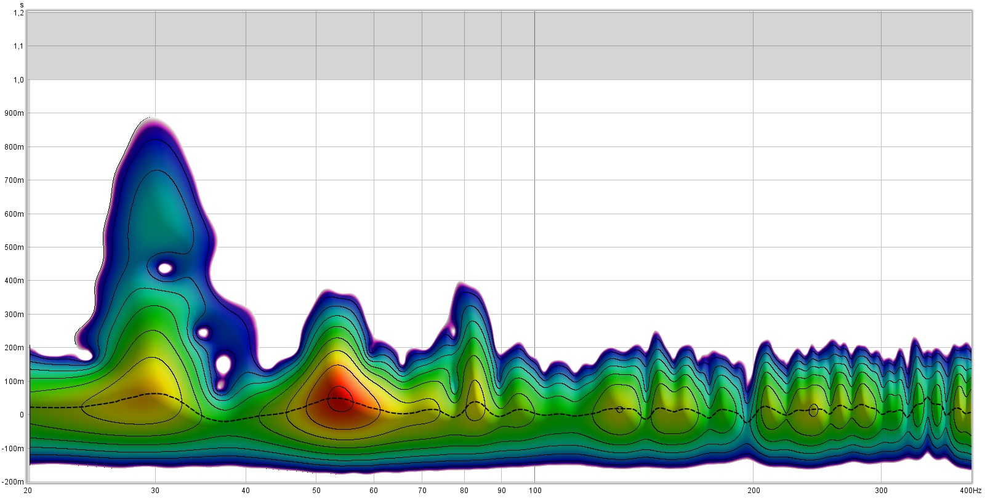Click the "1,0" time axis label

click(18, 79)
